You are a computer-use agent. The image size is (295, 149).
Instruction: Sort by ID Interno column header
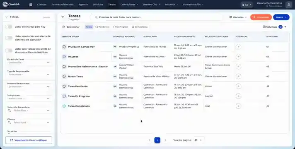(x=272, y=37)
